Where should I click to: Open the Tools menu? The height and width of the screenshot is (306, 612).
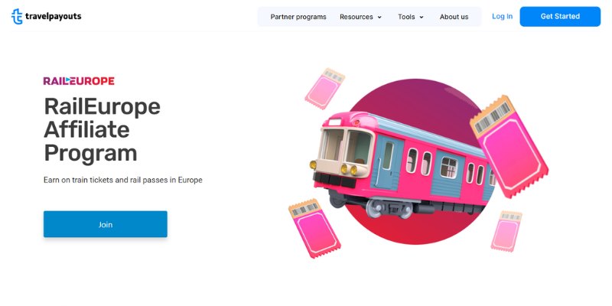pyautogui.click(x=411, y=17)
